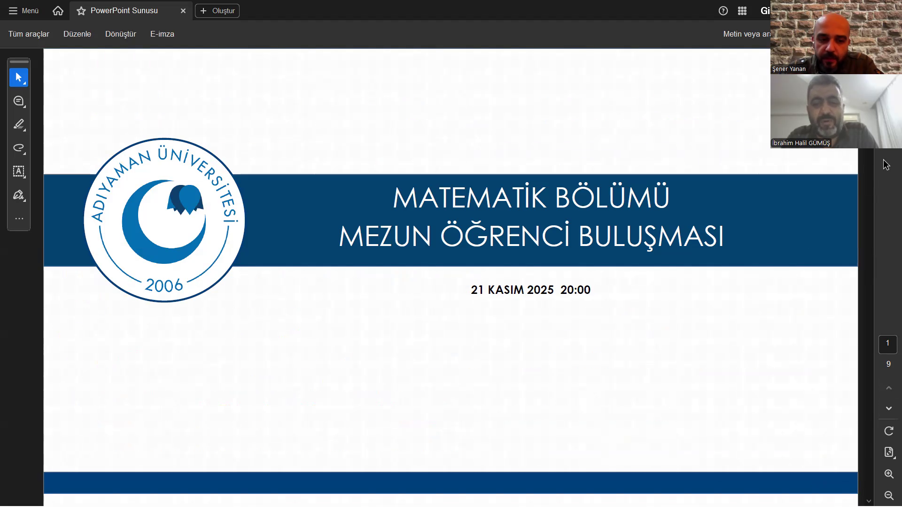This screenshot has height=507, width=902.
Task: Click the Tüm araçlar button
Action: tap(29, 34)
